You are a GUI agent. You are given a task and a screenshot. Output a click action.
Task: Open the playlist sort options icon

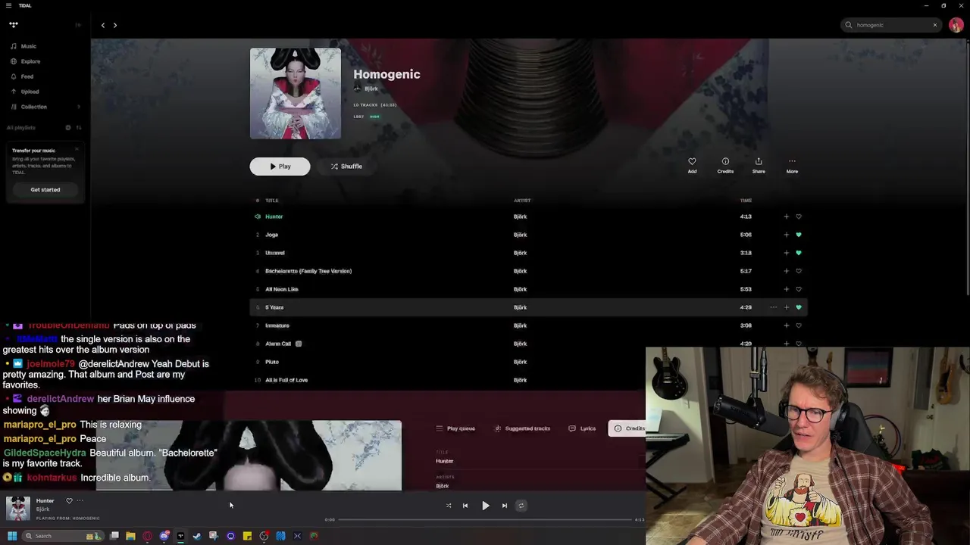(78, 128)
